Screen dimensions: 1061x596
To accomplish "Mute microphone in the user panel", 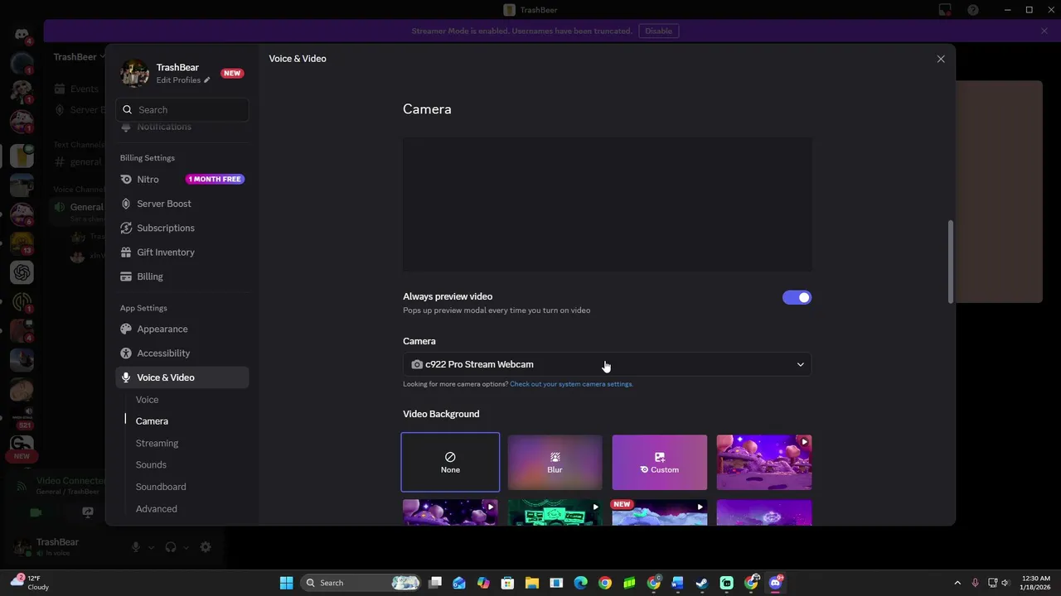I will point(136,547).
